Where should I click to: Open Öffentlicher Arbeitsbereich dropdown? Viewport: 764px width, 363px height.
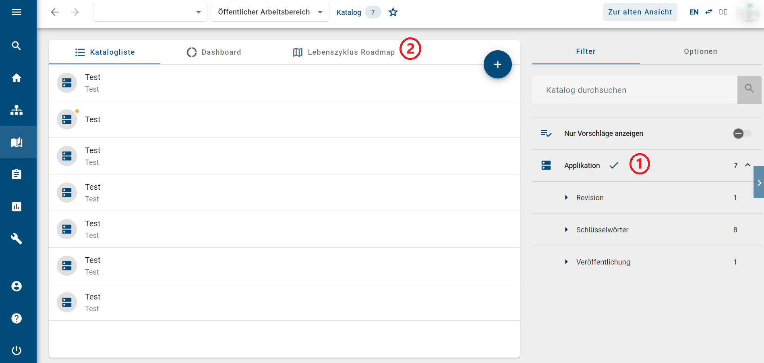[x=270, y=12]
